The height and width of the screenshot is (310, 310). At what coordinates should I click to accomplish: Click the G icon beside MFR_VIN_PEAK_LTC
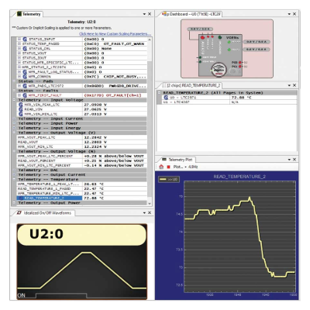(x=21, y=105)
